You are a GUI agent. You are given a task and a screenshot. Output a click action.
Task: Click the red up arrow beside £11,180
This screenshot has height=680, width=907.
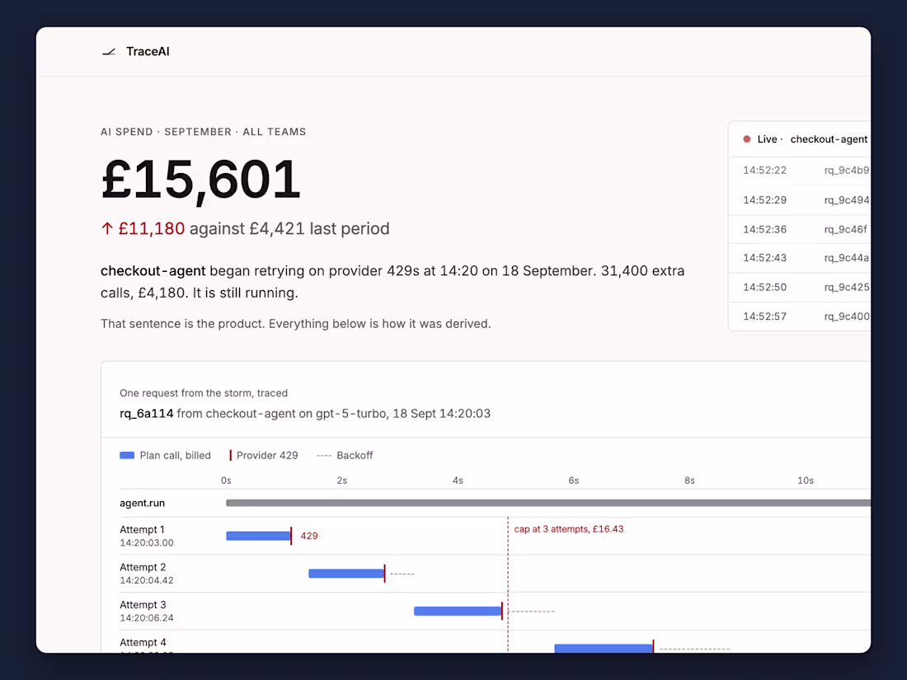click(107, 228)
